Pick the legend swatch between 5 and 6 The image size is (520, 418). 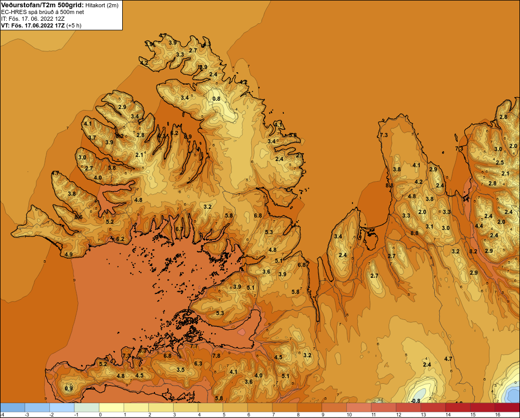click(235, 408)
